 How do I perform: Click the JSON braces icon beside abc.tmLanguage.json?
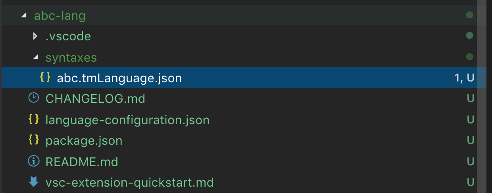45,77
